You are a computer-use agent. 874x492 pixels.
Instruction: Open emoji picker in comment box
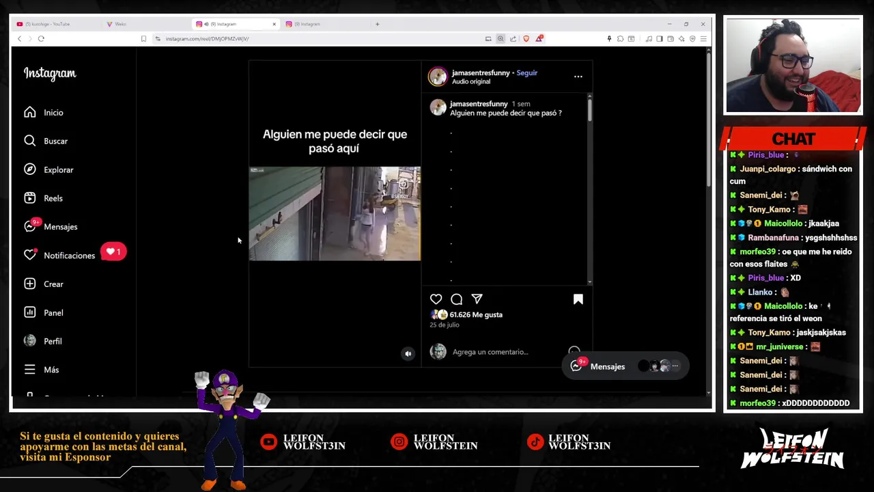pyautogui.click(x=574, y=351)
